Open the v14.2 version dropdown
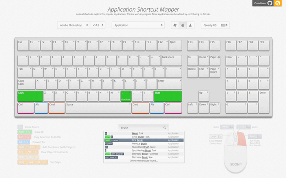 (97, 25)
